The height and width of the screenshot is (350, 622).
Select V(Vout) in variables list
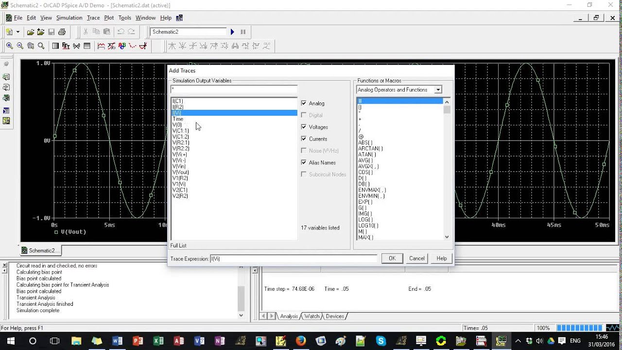(x=180, y=172)
